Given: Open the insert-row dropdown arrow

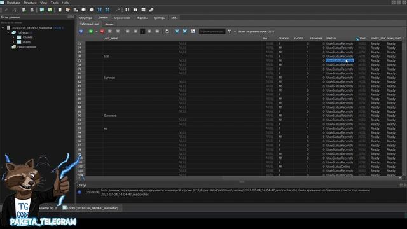Looking at the screenshot, I should 96,31.
